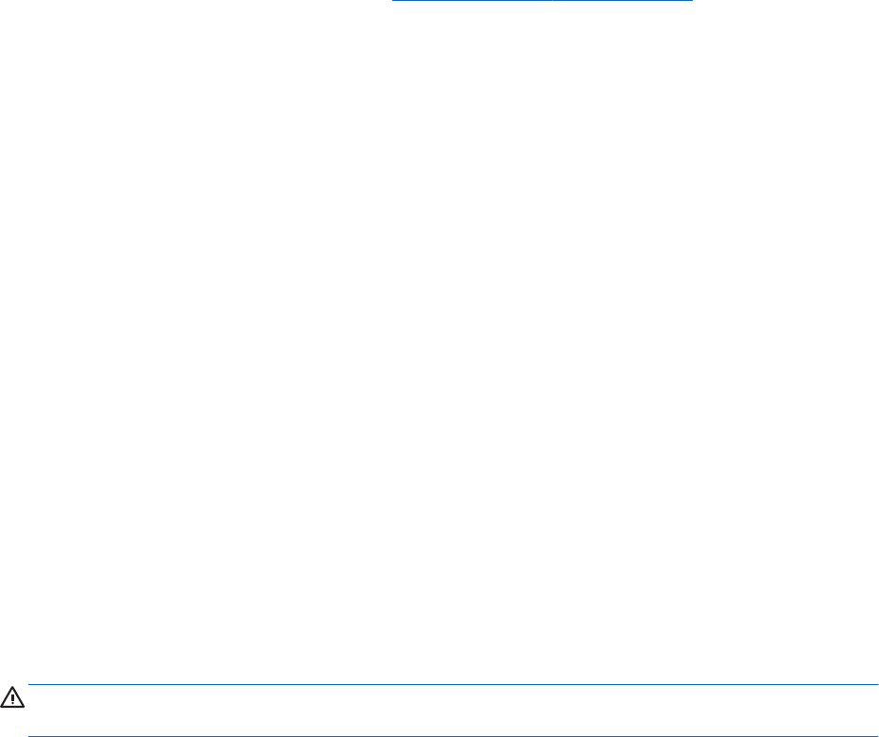The height and width of the screenshot is (737, 879).
Task: Click the caution warning triangle icon
Action: coord(12,697)
